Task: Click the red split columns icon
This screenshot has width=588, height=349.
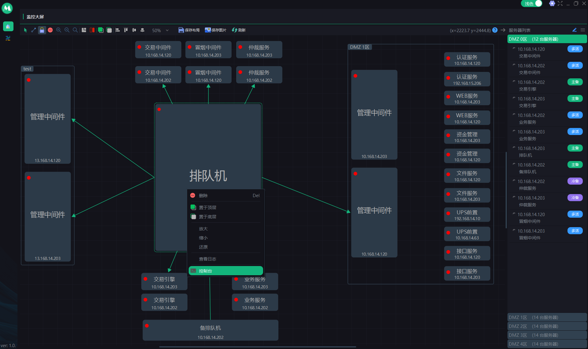Action: coord(92,30)
